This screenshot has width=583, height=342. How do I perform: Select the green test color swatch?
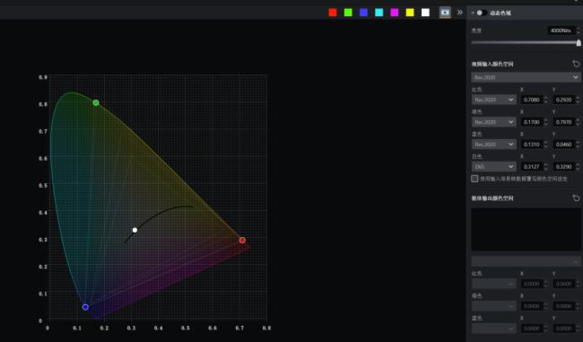click(x=348, y=13)
